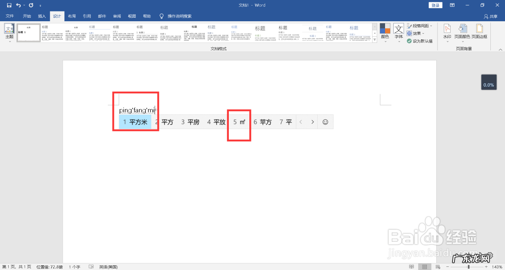Open the 字体 (Fonts) theme icon
The height and width of the screenshot is (270, 505).
pos(399,31)
